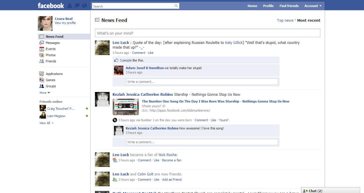Screen dimensions: 364x193
Task: Click the What's on your mind box
Action: [207, 33]
